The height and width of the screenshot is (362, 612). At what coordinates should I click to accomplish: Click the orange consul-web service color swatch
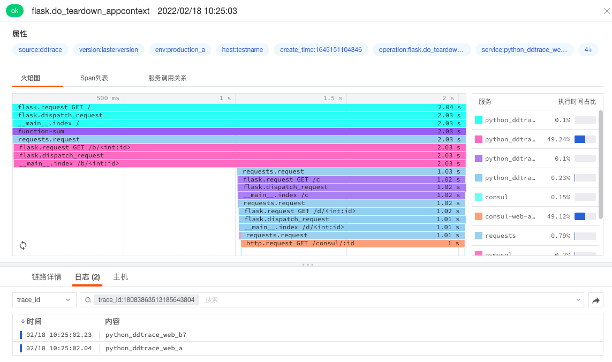click(479, 216)
